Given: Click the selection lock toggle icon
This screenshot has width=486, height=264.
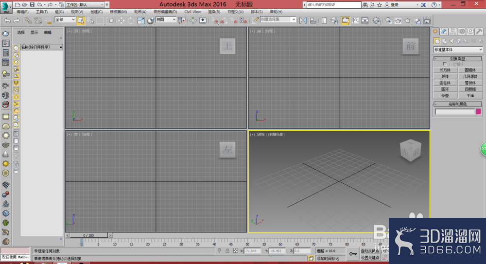Looking at the screenshot, I should click(x=227, y=251).
